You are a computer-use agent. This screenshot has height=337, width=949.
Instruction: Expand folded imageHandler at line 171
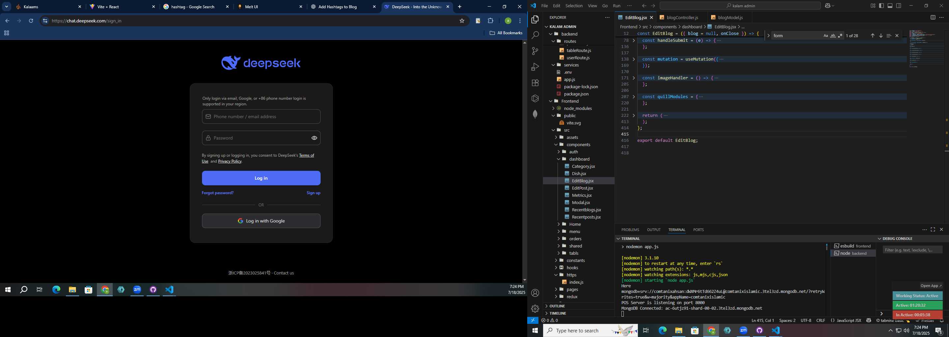tap(634, 78)
